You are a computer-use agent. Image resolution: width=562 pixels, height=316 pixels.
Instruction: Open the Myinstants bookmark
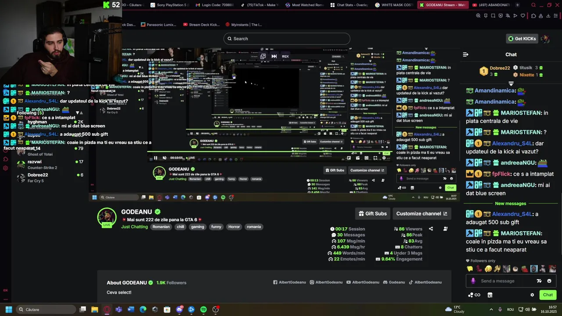click(x=243, y=25)
